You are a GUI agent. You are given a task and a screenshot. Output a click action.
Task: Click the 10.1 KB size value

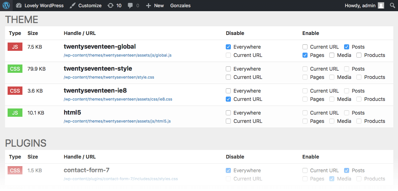[36, 113]
